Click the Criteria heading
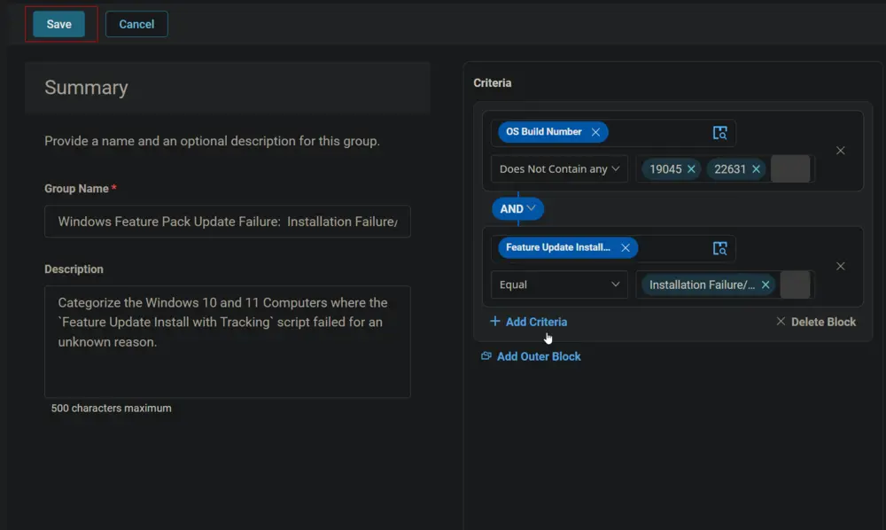 coord(492,83)
